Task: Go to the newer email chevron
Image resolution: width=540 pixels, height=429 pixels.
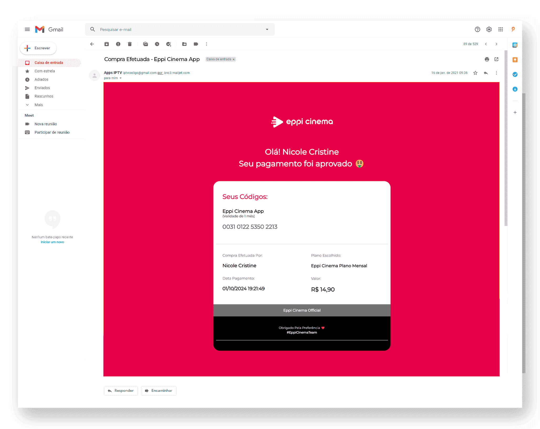Action: click(x=486, y=44)
